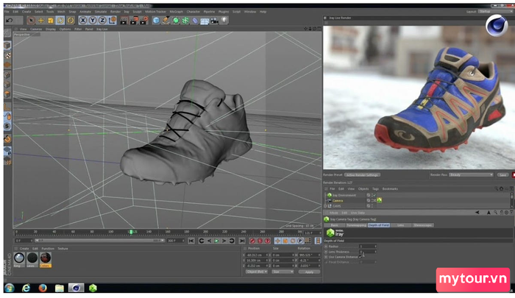Click the floor environment icon
The height and width of the screenshot is (298, 515).
pyautogui.click(x=205, y=21)
